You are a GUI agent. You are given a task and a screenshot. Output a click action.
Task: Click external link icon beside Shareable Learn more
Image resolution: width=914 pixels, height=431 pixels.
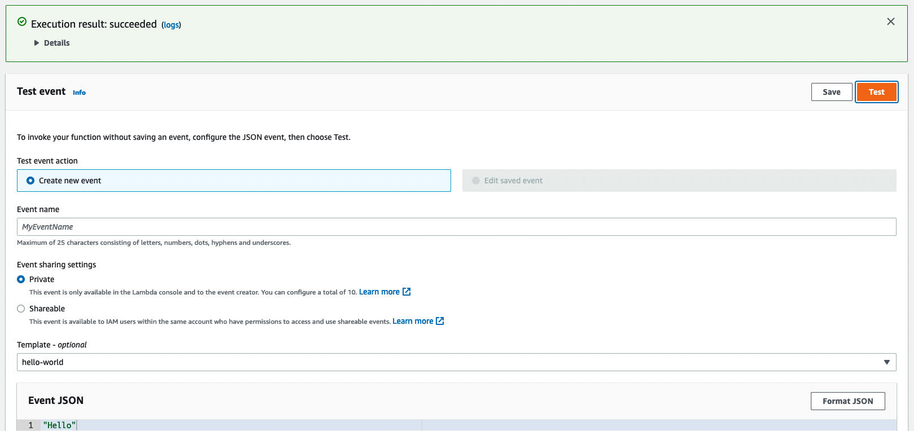point(440,321)
